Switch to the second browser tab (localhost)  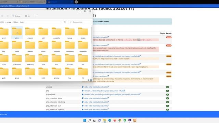(x=33, y=2)
